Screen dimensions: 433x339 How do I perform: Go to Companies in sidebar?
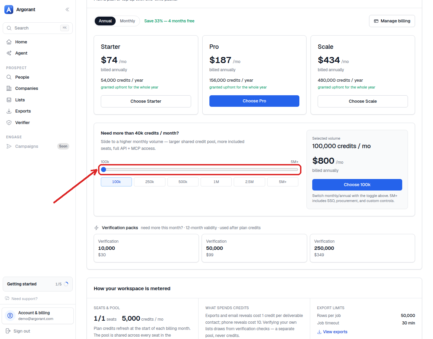point(38,88)
